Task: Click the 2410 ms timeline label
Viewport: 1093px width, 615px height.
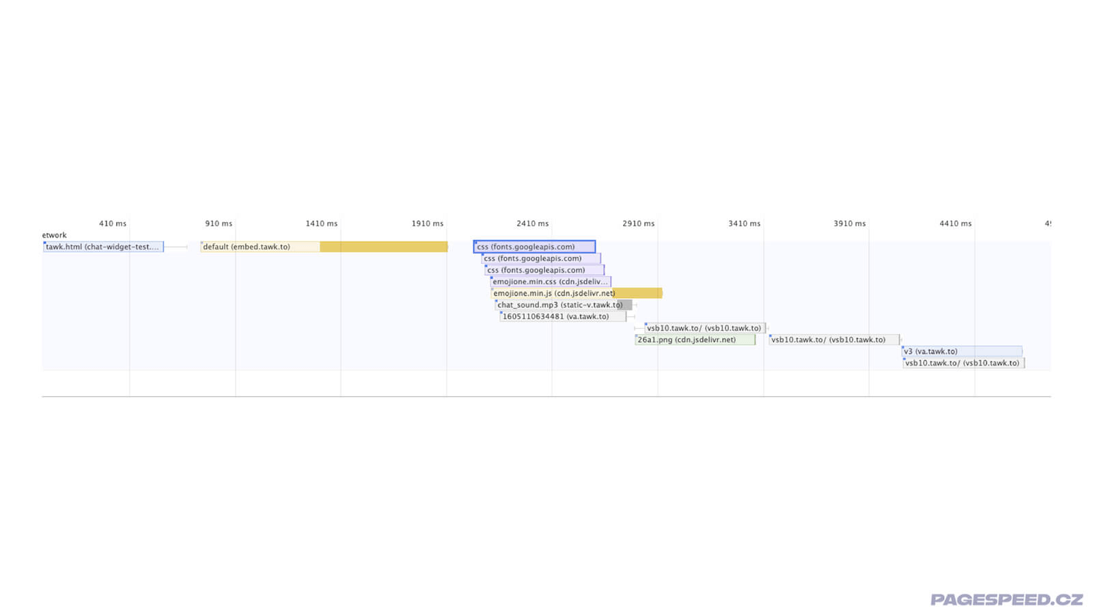Action: click(532, 223)
